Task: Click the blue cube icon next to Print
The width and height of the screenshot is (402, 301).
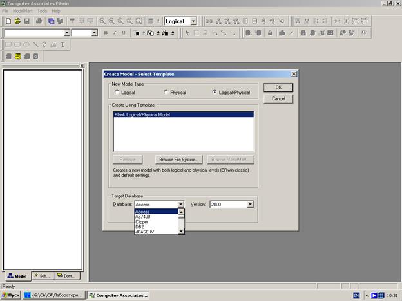Action: (52, 21)
